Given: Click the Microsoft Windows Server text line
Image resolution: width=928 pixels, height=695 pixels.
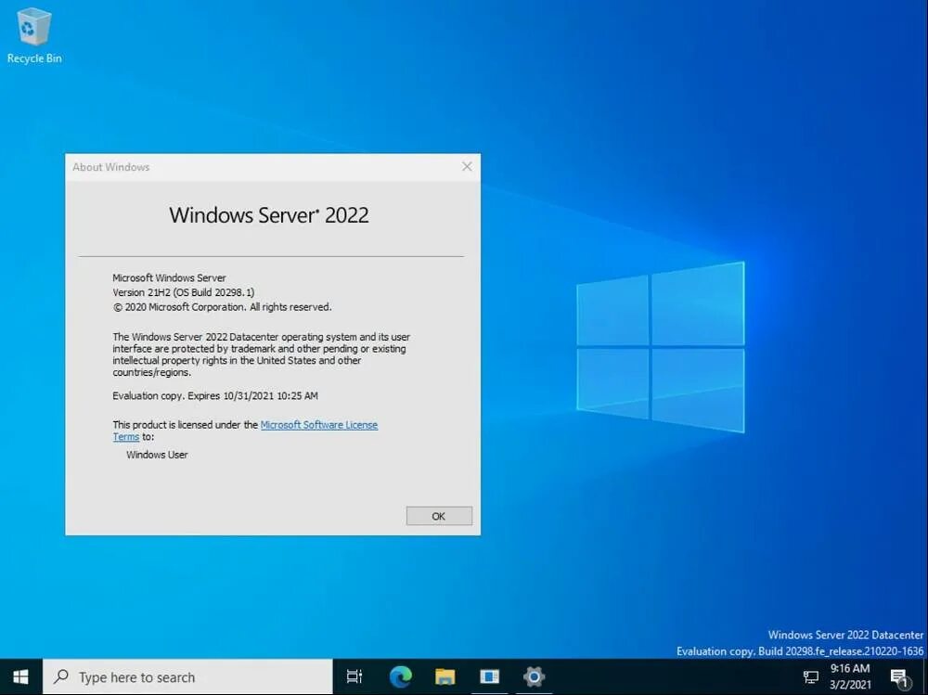Looking at the screenshot, I should [x=169, y=277].
